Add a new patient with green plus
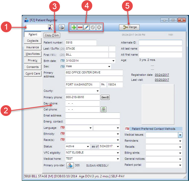189x181 pixels. 74,27
